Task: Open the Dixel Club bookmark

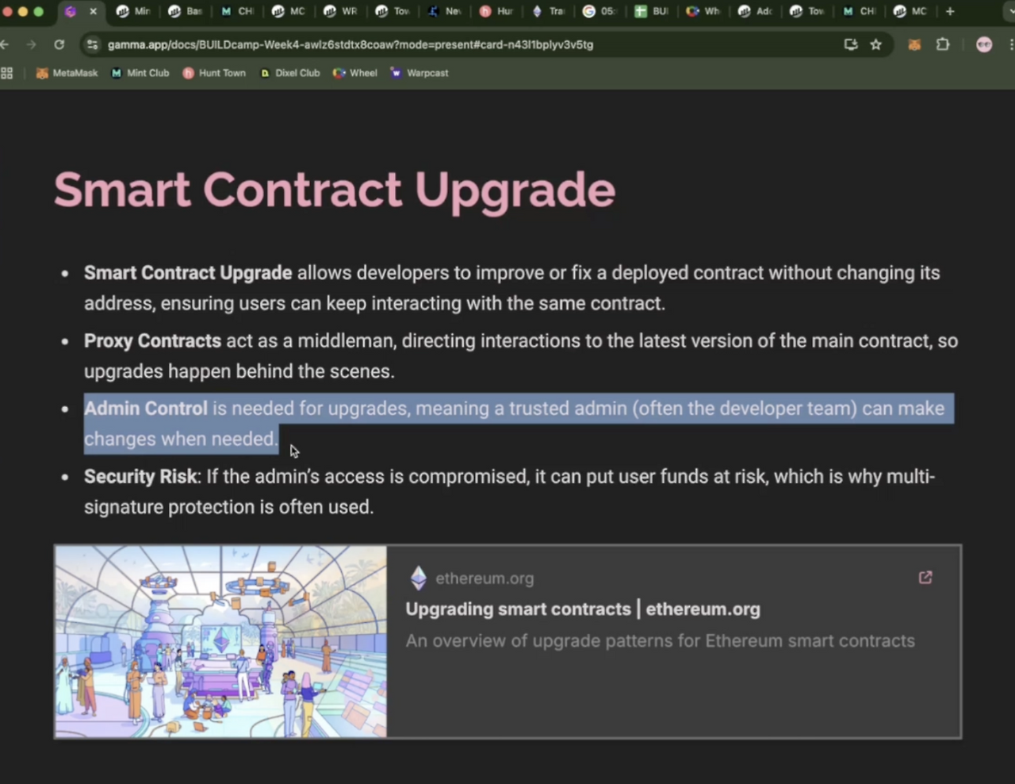Action: tap(289, 73)
